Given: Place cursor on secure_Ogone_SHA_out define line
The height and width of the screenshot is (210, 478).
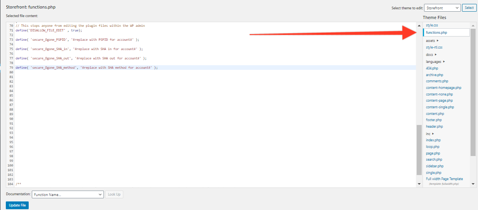Looking at the screenshot, I should click(81, 58).
